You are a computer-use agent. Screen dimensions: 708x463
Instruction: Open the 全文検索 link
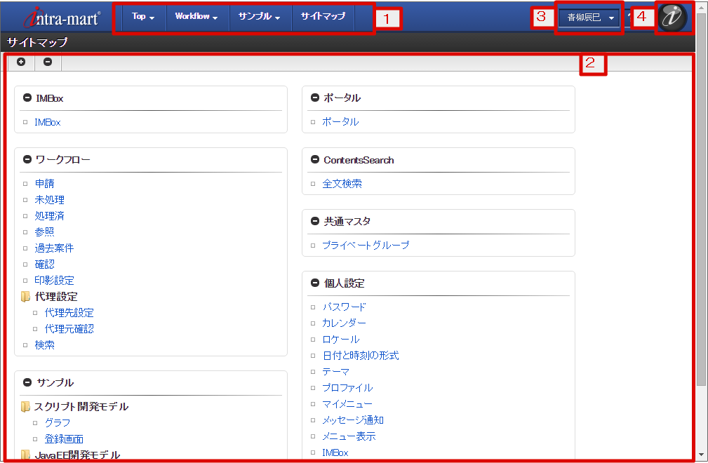click(x=341, y=183)
